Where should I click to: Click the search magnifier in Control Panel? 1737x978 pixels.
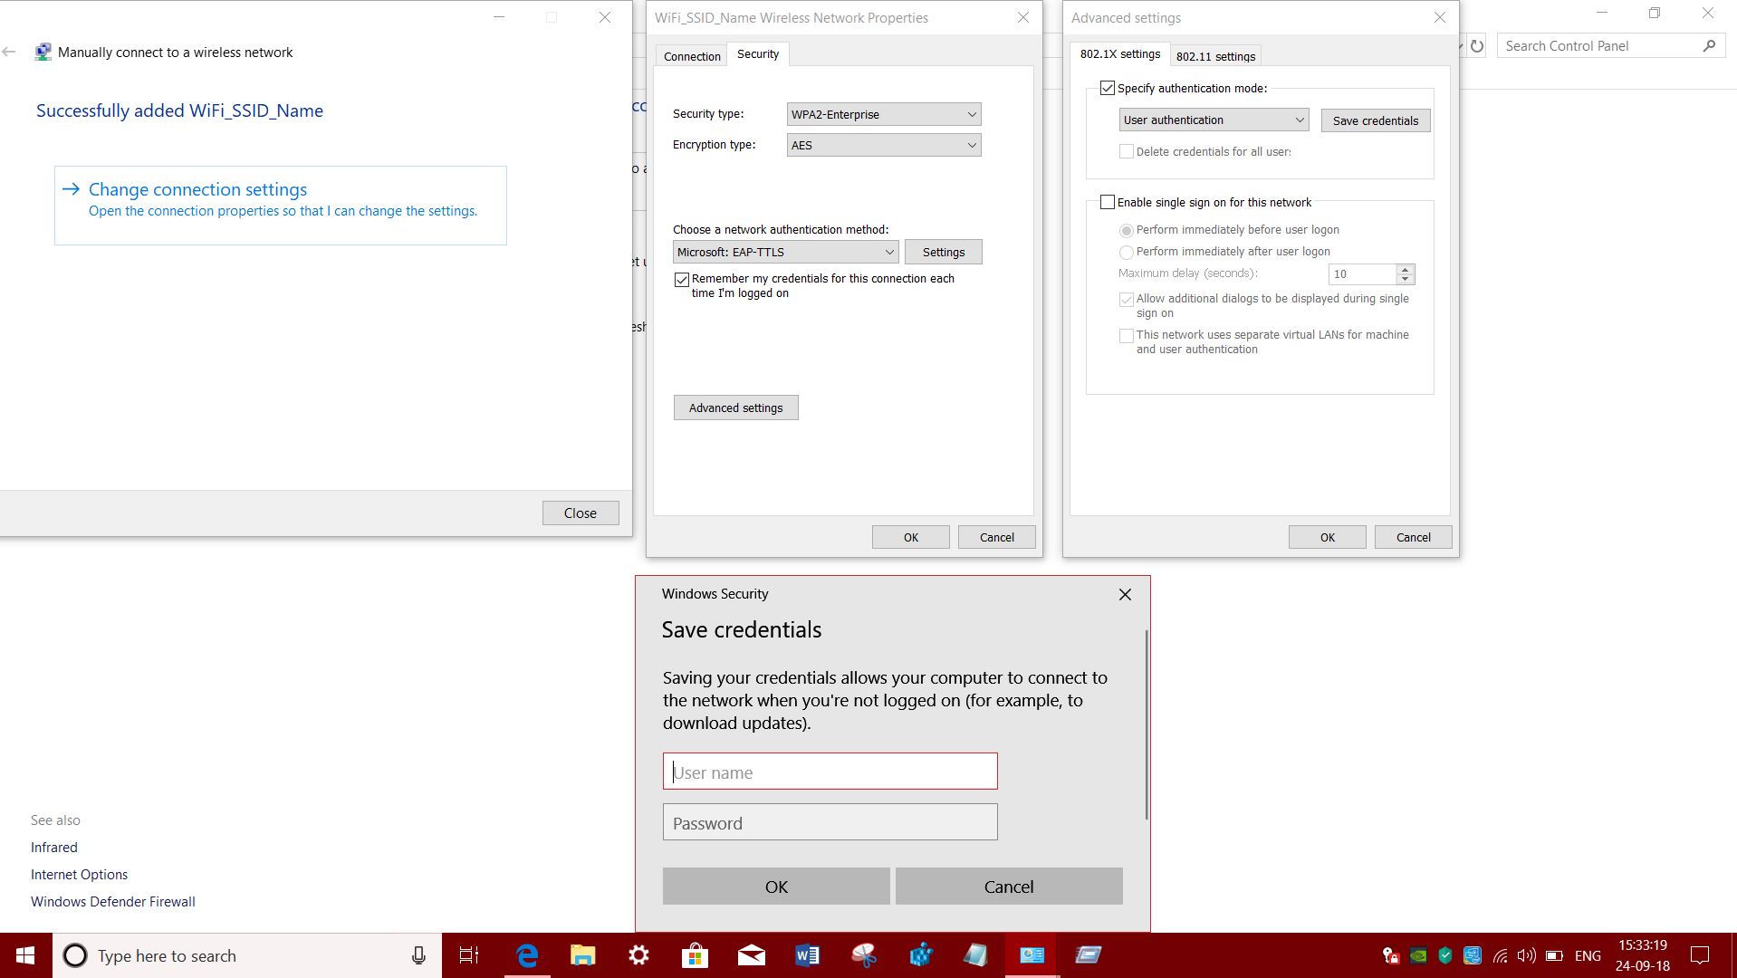[x=1709, y=46]
